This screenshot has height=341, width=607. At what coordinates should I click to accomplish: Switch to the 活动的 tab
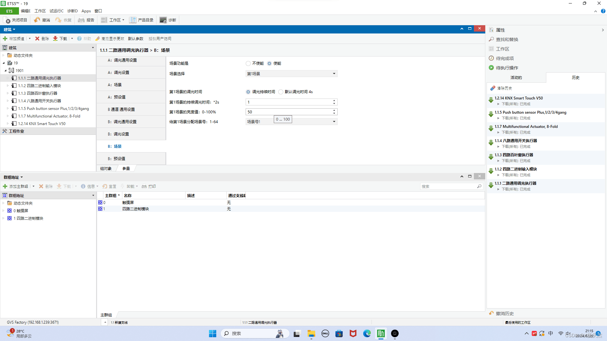[x=516, y=78]
